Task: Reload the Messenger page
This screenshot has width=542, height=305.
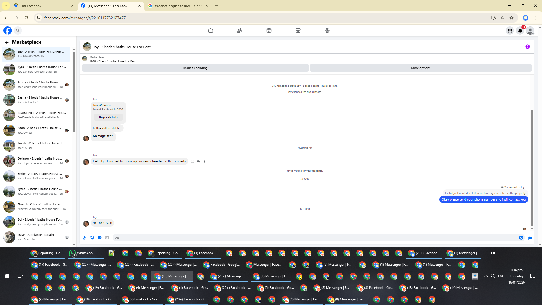Action: click(x=27, y=18)
